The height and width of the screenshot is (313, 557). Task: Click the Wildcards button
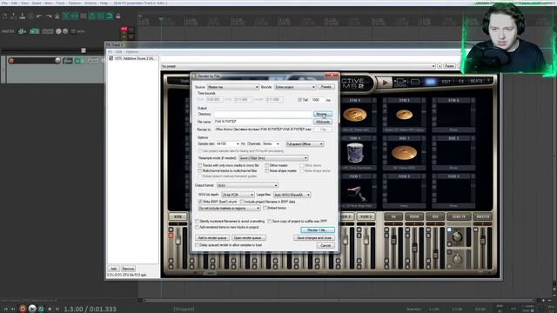(323, 122)
